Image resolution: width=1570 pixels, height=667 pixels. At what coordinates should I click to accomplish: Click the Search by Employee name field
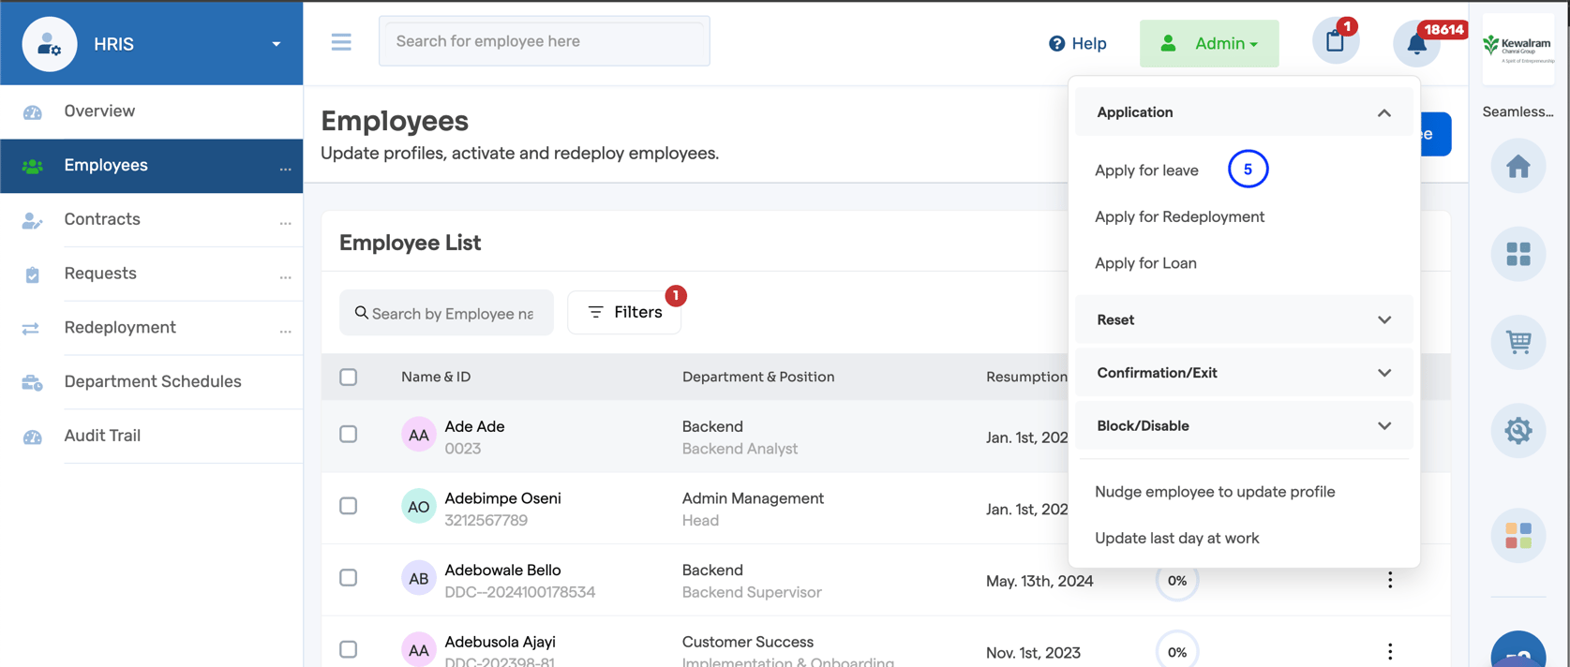pyautogui.click(x=446, y=313)
